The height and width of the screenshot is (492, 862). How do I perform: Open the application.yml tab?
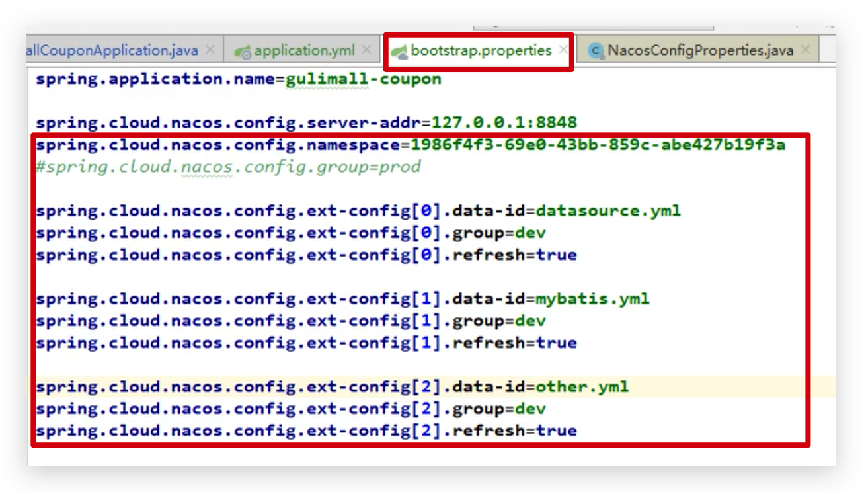(304, 50)
